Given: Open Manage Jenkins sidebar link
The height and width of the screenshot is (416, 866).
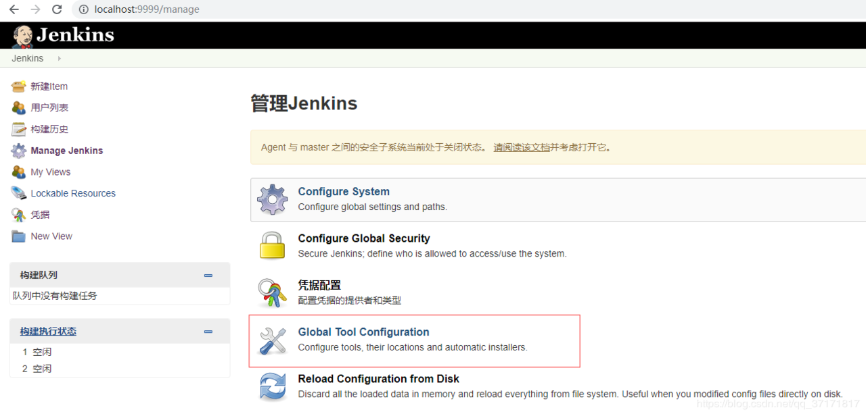Looking at the screenshot, I should (x=67, y=151).
